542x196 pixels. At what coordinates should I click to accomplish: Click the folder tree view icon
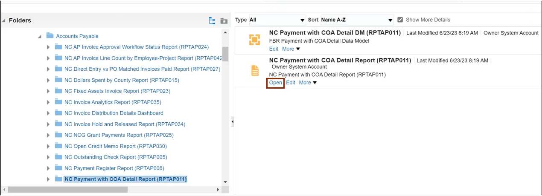[x=212, y=20]
